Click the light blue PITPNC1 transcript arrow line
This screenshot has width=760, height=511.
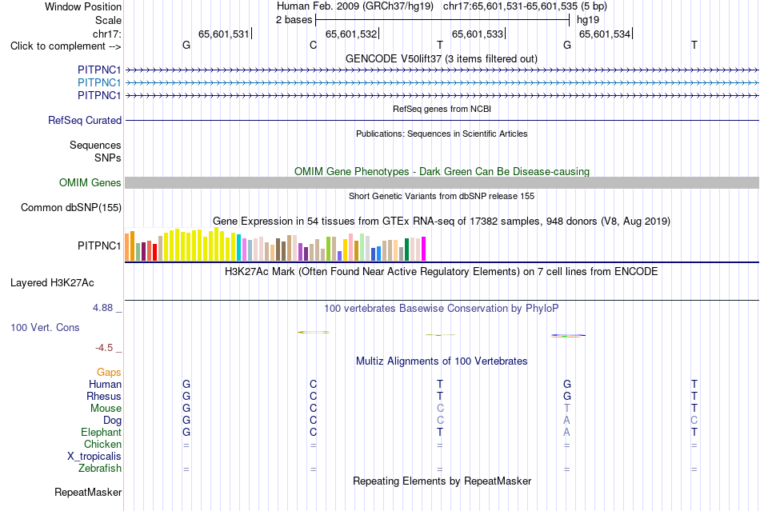(x=442, y=83)
